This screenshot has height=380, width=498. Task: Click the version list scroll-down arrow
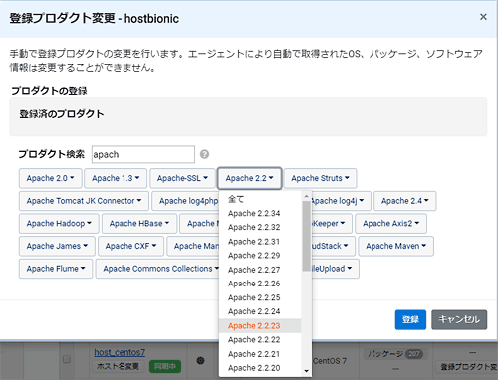point(306,371)
